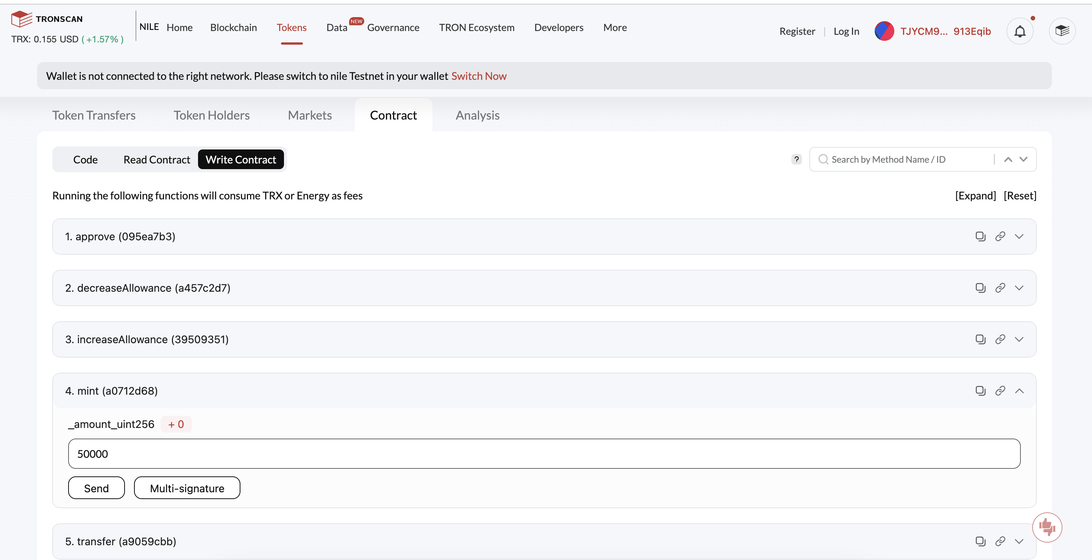Click the copy icon on the transfer row
The height and width of the screenshot is (560, 1092).
pyautogui.click(x=980, y=541)
